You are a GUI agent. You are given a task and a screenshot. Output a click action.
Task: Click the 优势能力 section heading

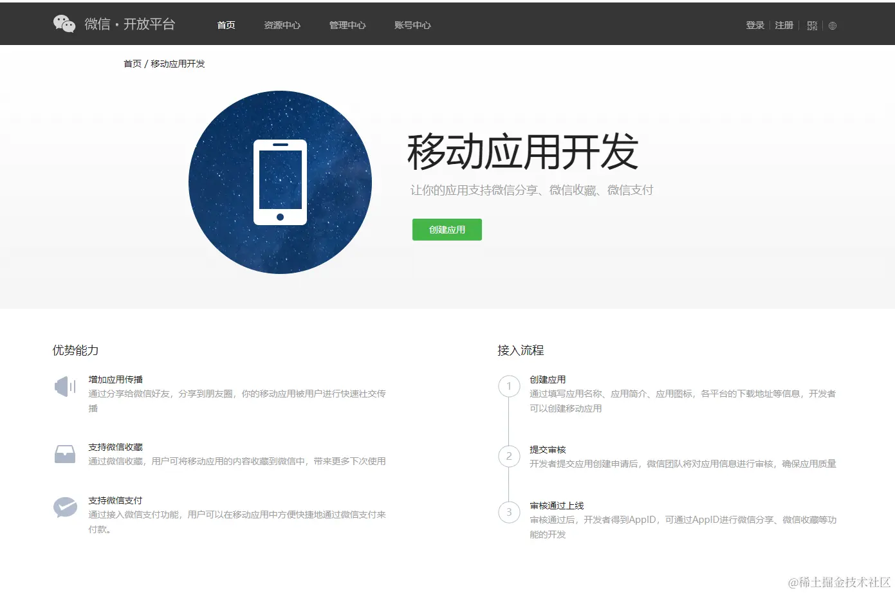[75, 351]
